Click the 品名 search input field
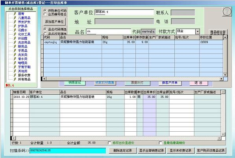 coord(109,31)
